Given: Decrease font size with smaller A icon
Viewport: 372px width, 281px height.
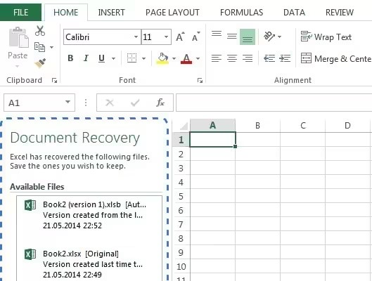Looking at the screenshot, I should (x=195, y=37).
